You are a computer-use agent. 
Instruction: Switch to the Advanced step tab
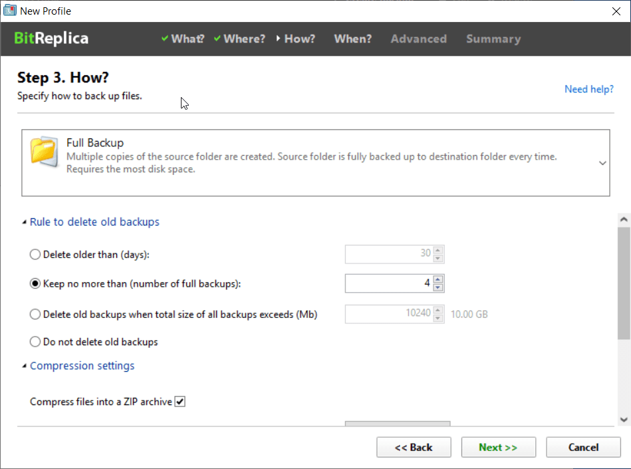[418, 39]
